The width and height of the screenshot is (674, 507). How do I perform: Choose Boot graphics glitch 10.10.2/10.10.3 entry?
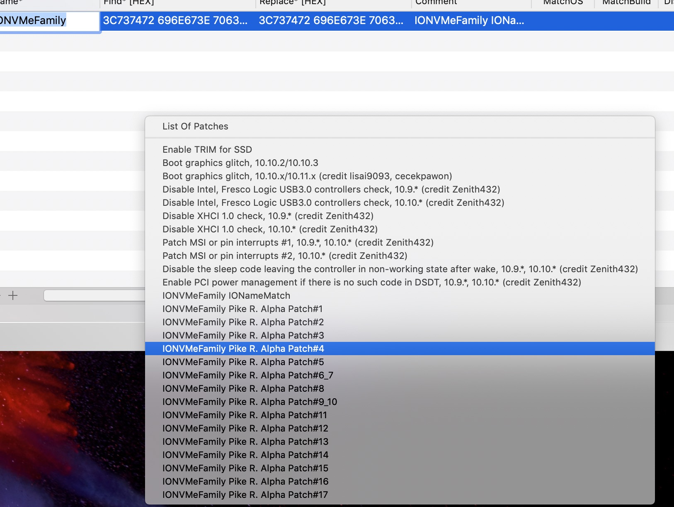tap(240, 163)
